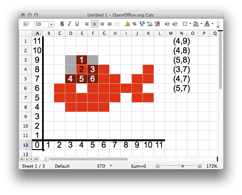Go to the previous sheet tab
The width and height of the screenshot is (242, 195).
point(26,159)
